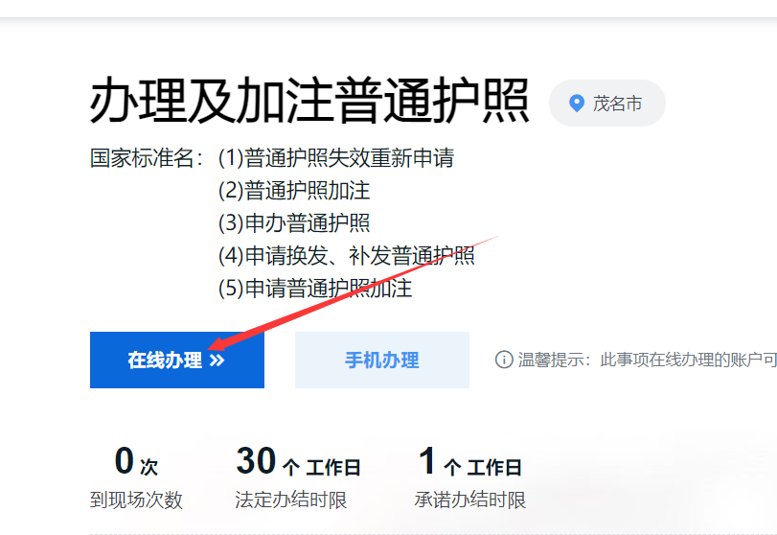
Task: Click the 办理及加注普通护照 page title
Action: click(x=309, y=101)
